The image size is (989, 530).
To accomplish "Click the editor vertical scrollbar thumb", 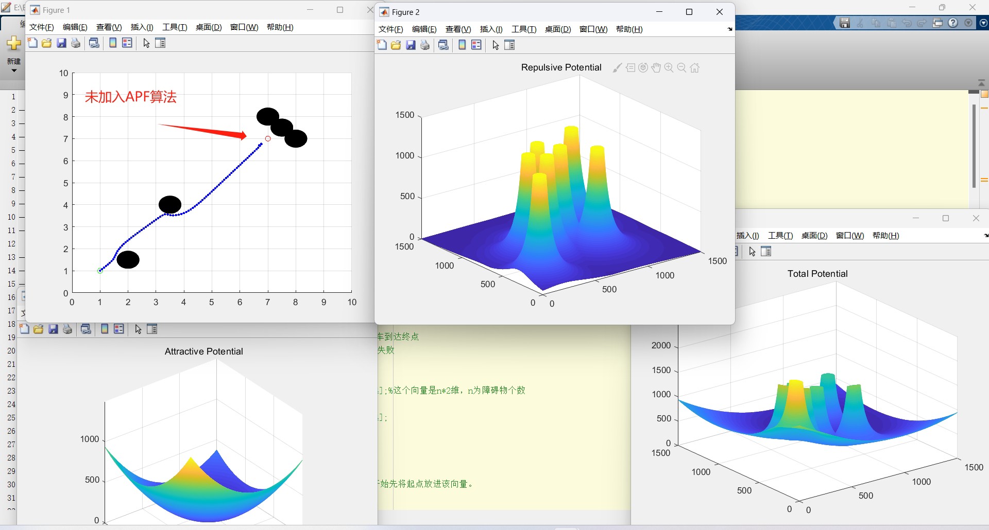I will 974,146.
